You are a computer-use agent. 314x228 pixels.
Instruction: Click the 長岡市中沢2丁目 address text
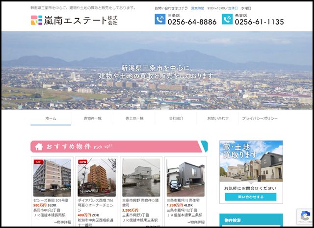pyautogui.click(x=47, y=210)
